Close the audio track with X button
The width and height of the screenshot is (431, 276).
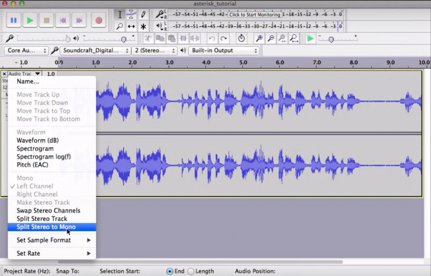click(4, 74)
